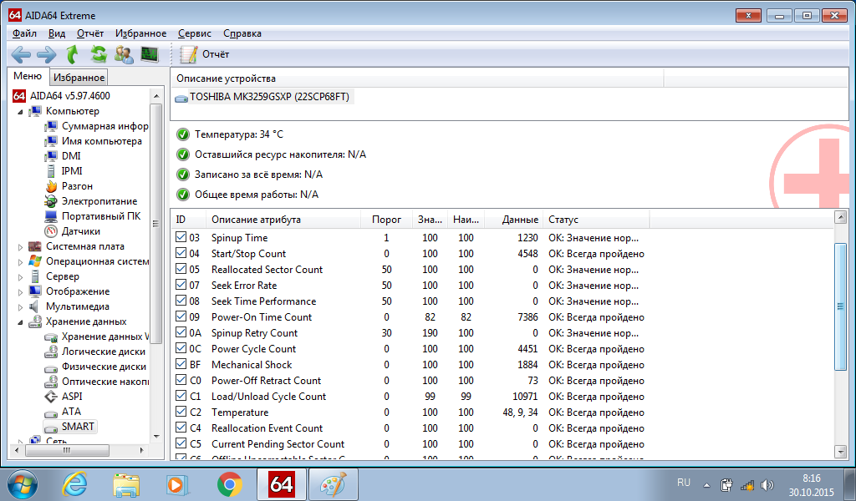Select the TOSHIBA MK3259GSXP drive
Screen dimensions: 856x501
[263, 97]
